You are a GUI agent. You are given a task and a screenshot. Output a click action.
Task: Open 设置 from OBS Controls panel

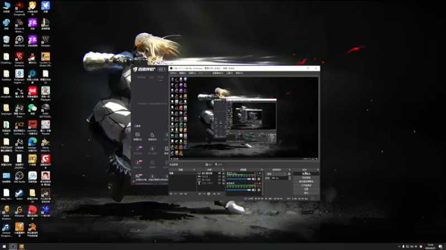[x=306, y=189]
